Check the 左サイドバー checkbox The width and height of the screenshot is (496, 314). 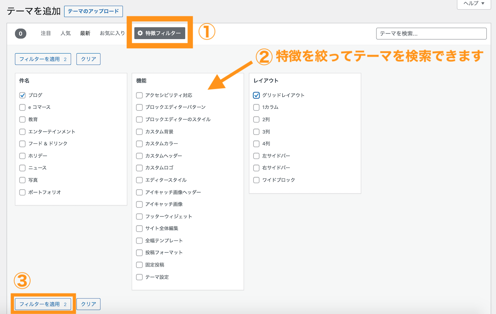257,156
